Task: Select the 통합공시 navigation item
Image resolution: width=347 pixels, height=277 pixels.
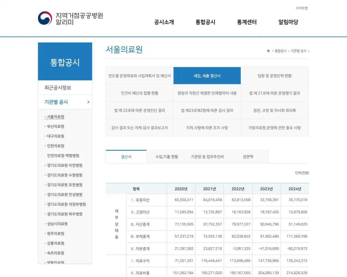Action: coord(205,22)
